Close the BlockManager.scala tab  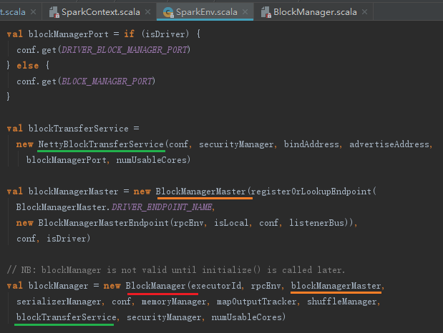click(x=365, y=12)
